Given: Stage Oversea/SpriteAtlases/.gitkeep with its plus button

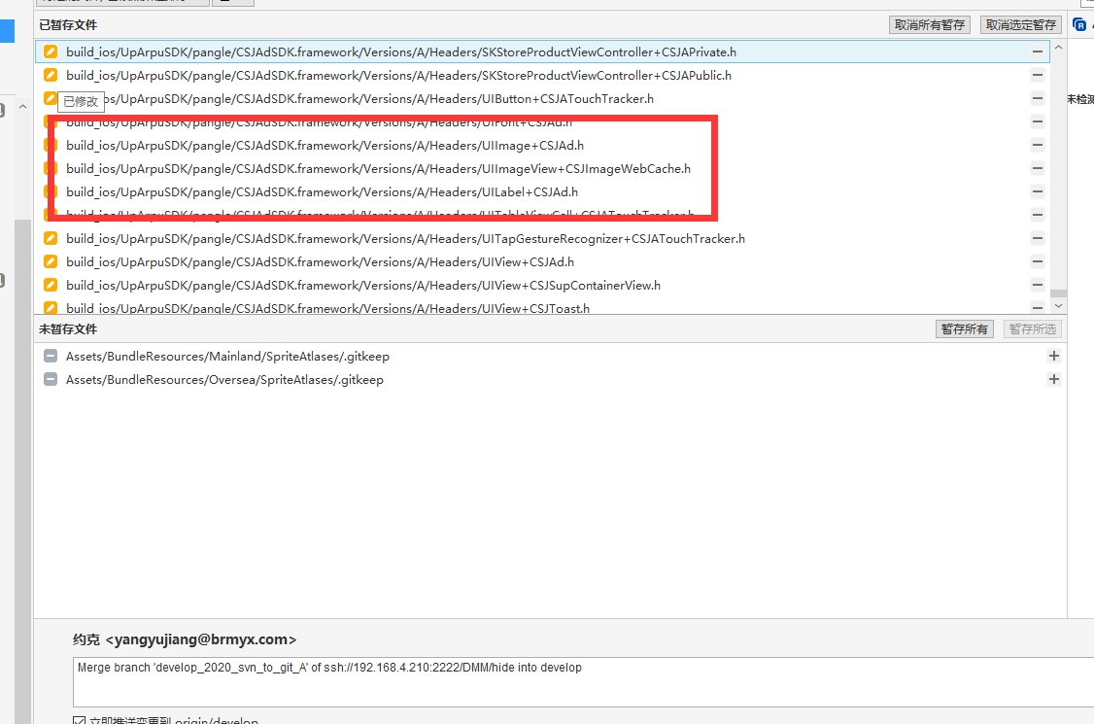Looking at the screenshot, I should click(x=1053, y=379).
